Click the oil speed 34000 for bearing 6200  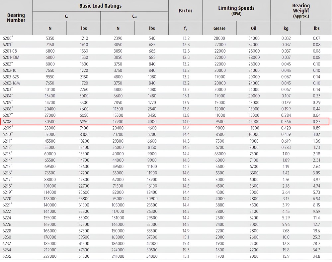click(254, 38)
